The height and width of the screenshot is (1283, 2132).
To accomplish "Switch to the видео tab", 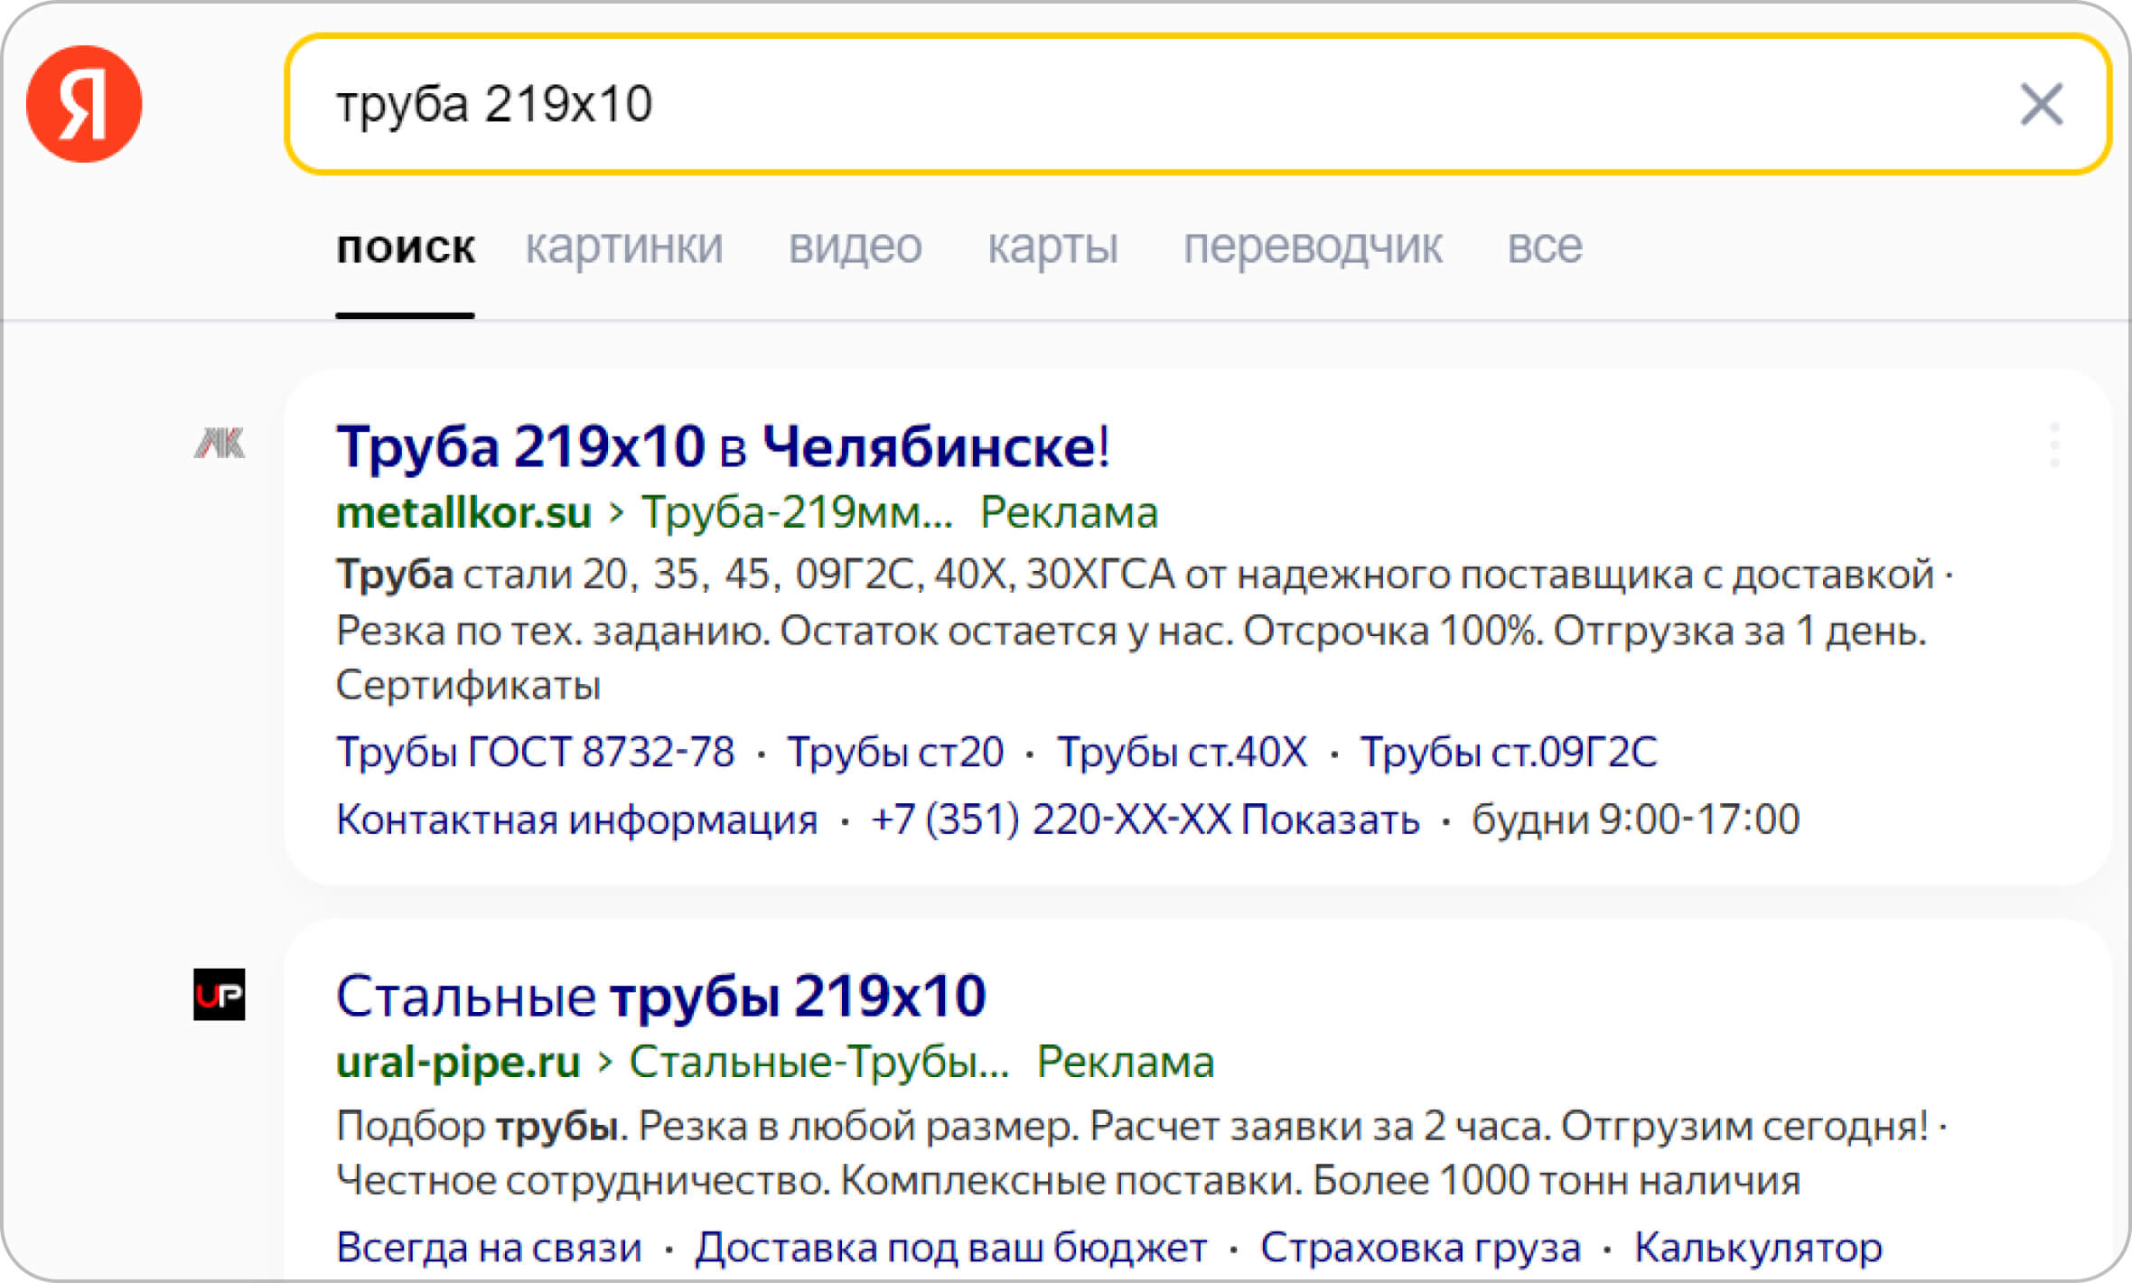I will 855,247.
